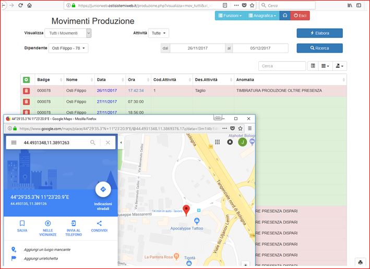Click the Ricerca button

[319, 48]
